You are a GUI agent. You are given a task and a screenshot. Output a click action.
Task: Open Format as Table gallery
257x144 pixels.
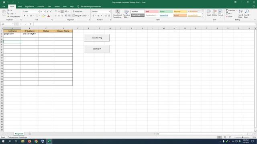click(x=126, y=14)
